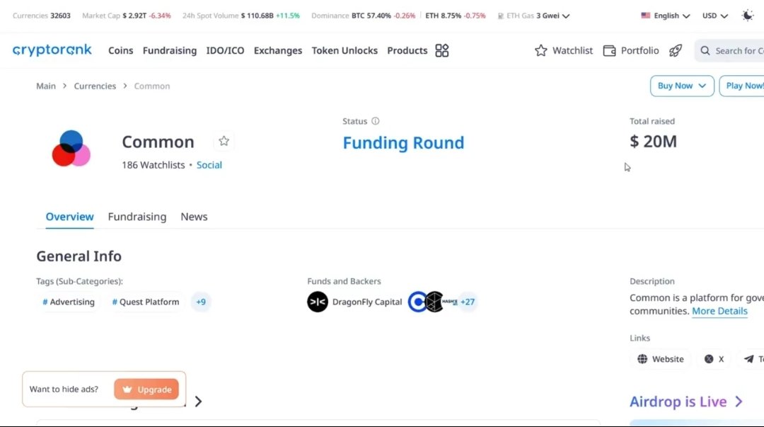Click the Status info icon
The image size is (764, 427).
point(375,121)
